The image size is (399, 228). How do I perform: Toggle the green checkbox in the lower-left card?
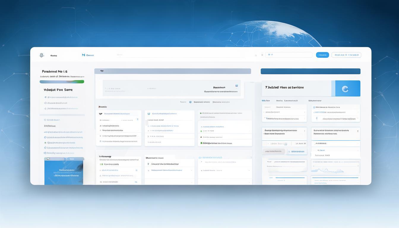coord(101,164)
